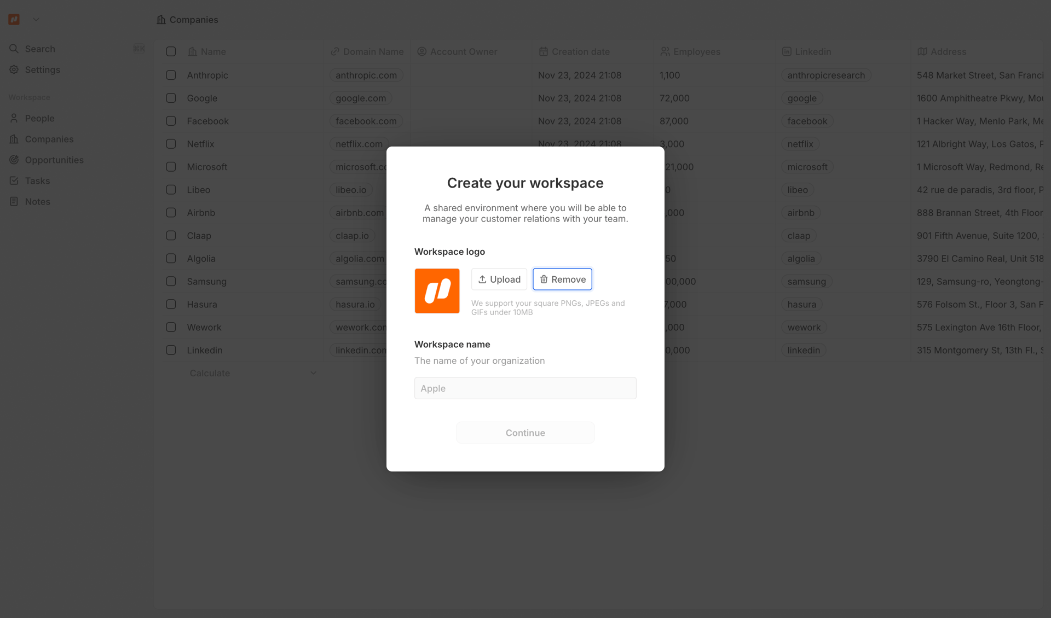Click the Search magnifier icon in sidebar

pos(14,49)
